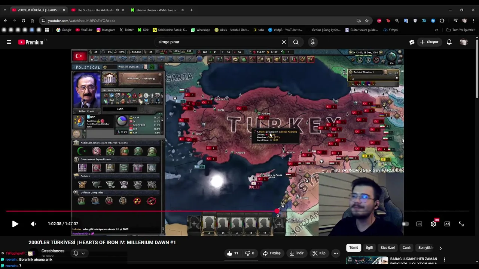This screenshot has height=269, width=479.
Task: Go to YouTube Premium home logo
Action: click(x=31, y=42)
